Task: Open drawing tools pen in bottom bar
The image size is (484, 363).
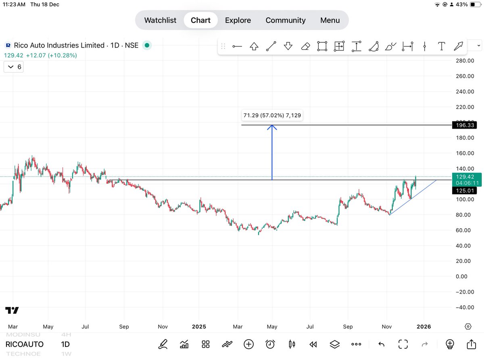Action: (x=163, y=344)
